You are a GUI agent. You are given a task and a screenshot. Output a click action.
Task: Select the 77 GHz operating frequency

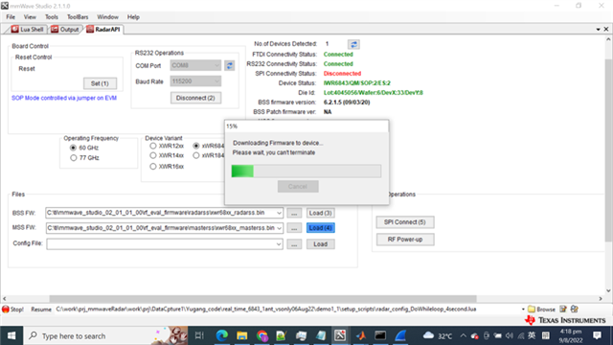tap(73, 158)
